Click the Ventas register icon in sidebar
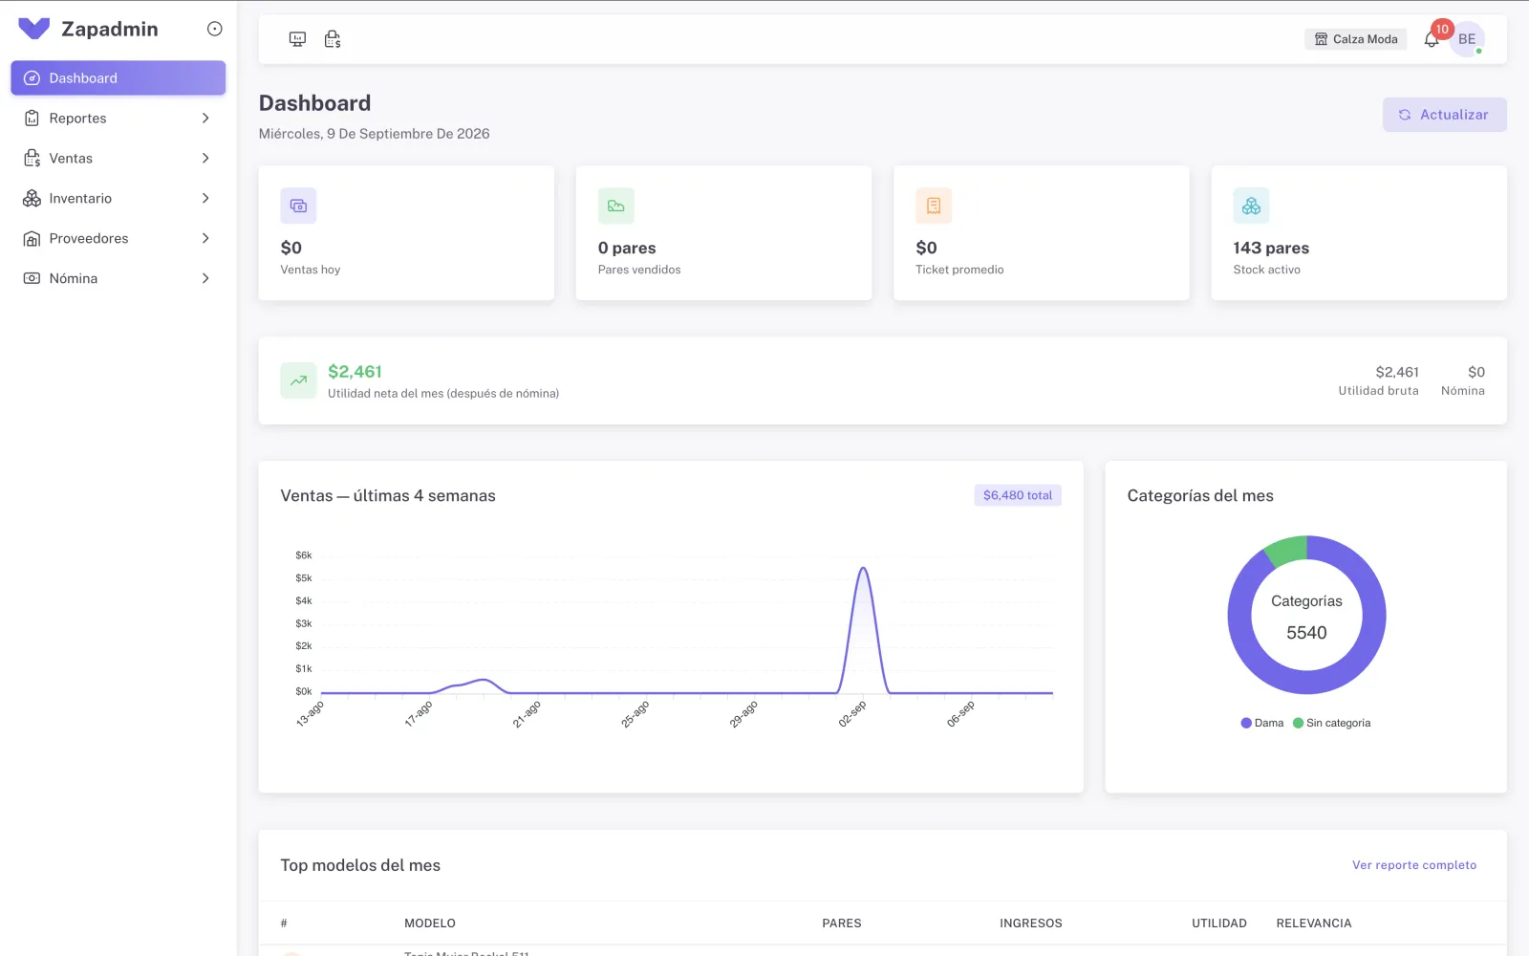 point(32,159)
